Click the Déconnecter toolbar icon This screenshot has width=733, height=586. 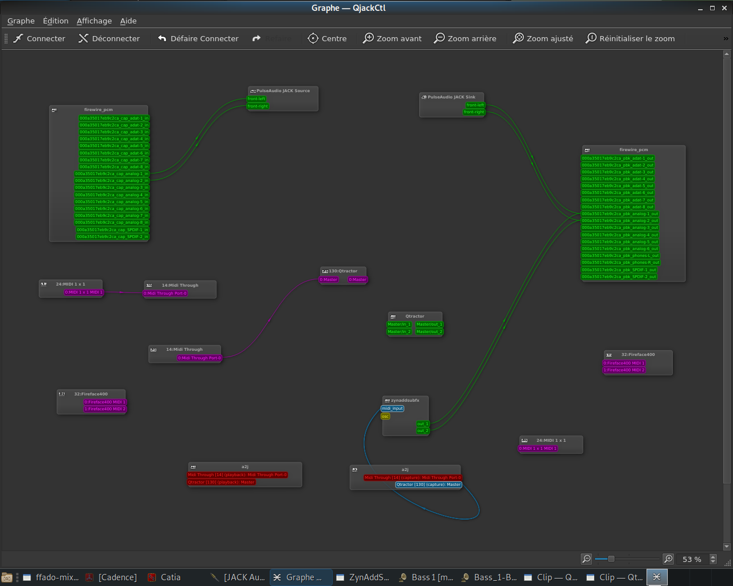point(84,38)
